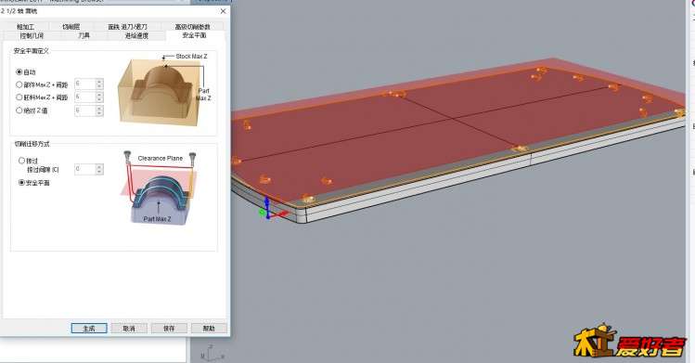Increase the skim clearance (C) spinner
This screenshot has height=363, width=695.
(99, 167)
